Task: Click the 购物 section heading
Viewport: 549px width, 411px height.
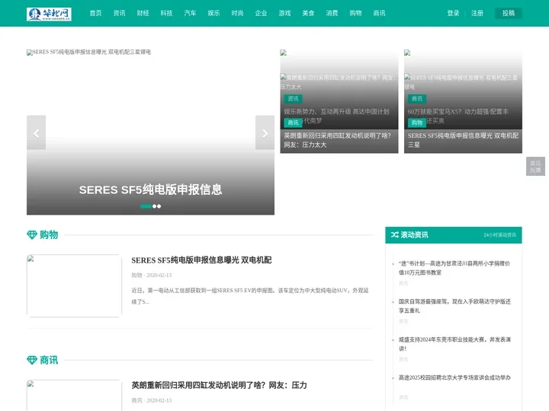Action: click(x=49, y=235)
